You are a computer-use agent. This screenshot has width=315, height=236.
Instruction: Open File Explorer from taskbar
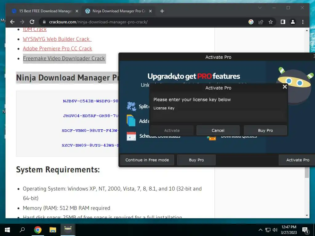53,230
